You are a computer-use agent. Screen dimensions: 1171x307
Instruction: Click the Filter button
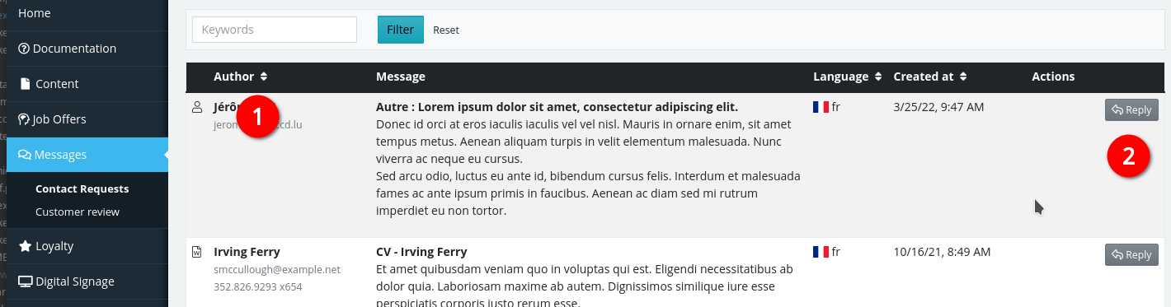pos(401,30)
